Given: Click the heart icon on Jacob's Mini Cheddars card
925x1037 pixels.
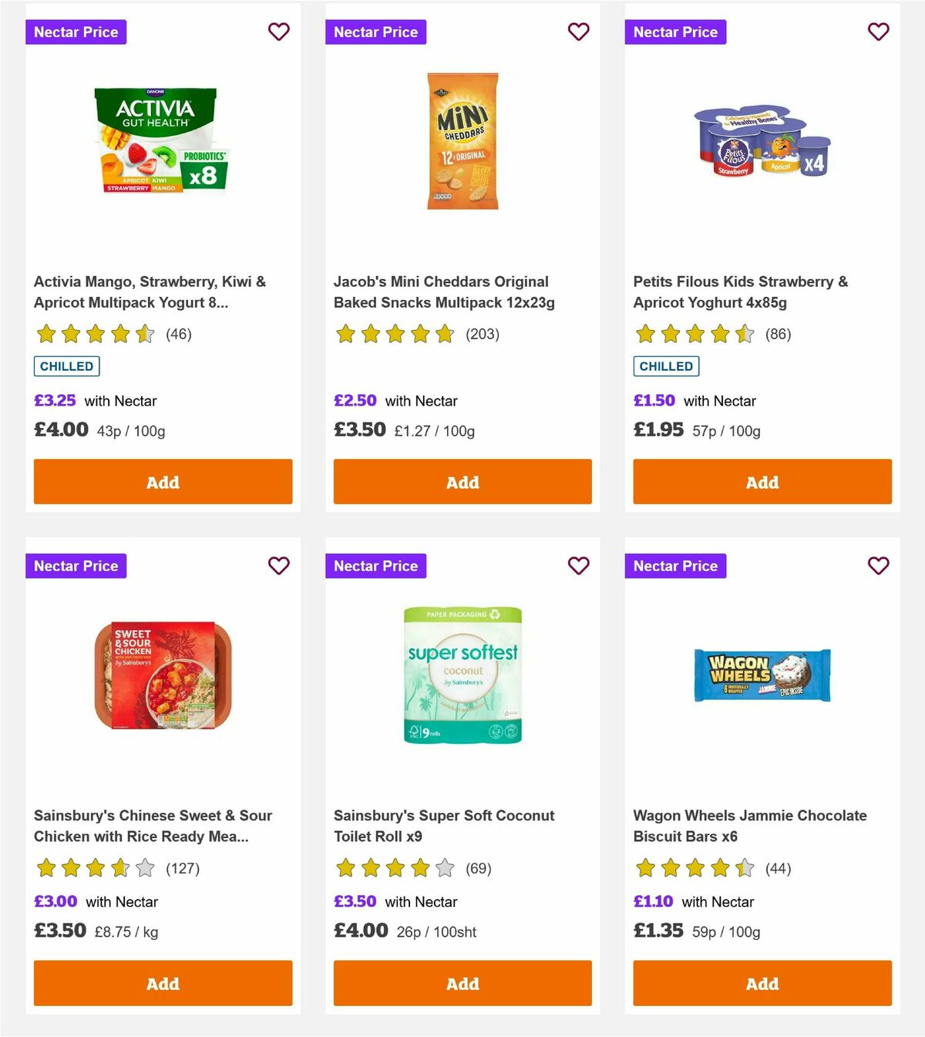Looking at the screenshot, I should coord(578,32).
